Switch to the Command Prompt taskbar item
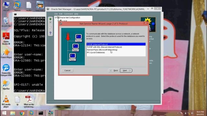This screenshot has width=207, height=116. point(41,113)
